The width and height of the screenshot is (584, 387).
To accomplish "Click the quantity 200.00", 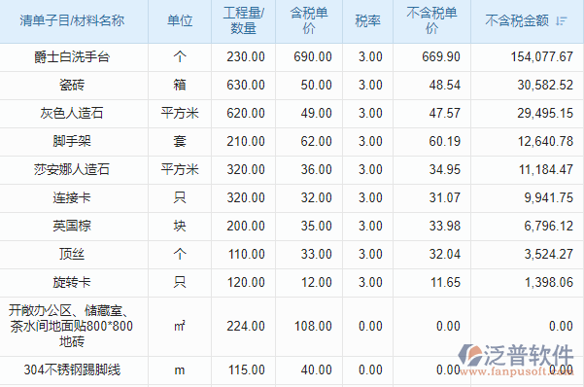I will tap(246, 226).
